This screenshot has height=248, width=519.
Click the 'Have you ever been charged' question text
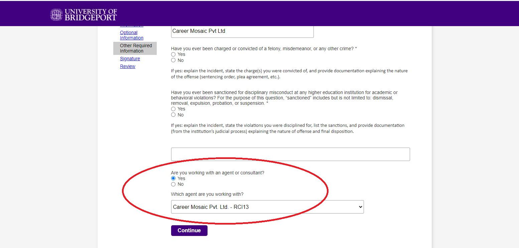264,49
